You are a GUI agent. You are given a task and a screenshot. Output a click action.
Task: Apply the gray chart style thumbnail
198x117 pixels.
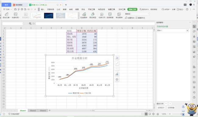pyautogui.click(x=61, y=16)
